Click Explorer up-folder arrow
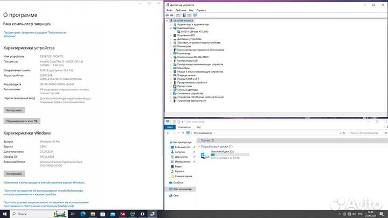The image size is (388, 218). pyautogui.click(x=183, y=133)
